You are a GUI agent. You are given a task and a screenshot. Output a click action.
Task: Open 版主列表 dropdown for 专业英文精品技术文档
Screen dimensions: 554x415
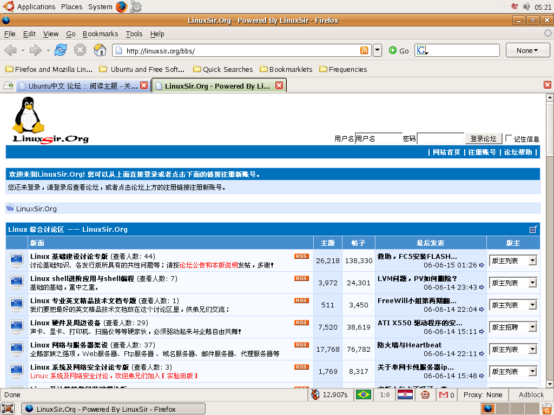[513, 305]
